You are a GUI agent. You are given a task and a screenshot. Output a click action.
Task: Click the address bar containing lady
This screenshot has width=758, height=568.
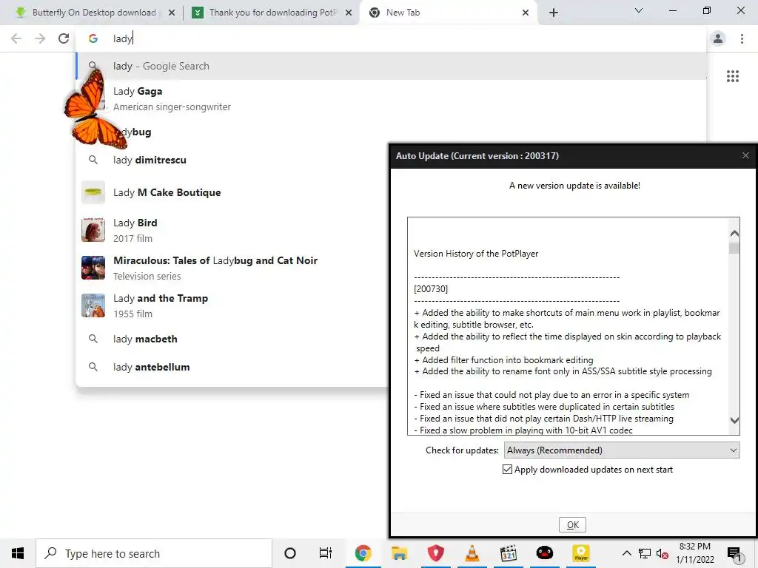click(392, 38)
